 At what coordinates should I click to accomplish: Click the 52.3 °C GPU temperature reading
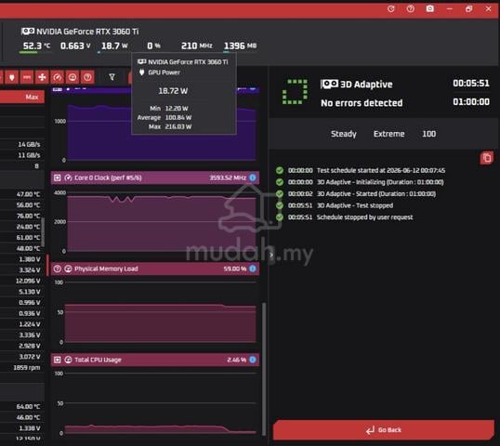pos(36,46)
